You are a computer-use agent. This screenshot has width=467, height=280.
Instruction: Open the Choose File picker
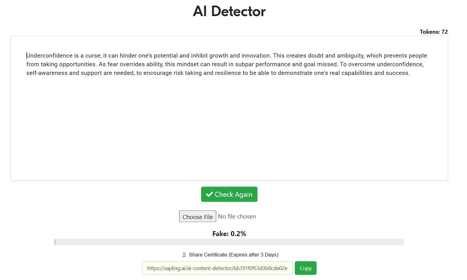(198, 216)
